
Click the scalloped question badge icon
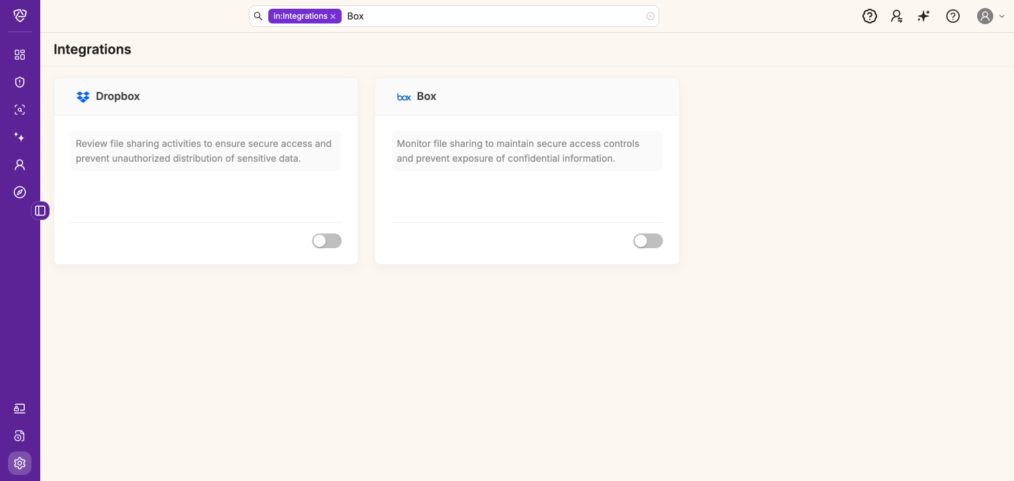870,17
